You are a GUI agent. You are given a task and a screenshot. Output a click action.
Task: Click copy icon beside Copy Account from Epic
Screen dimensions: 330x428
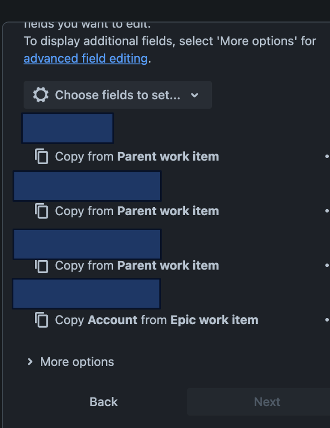point(42,320)
